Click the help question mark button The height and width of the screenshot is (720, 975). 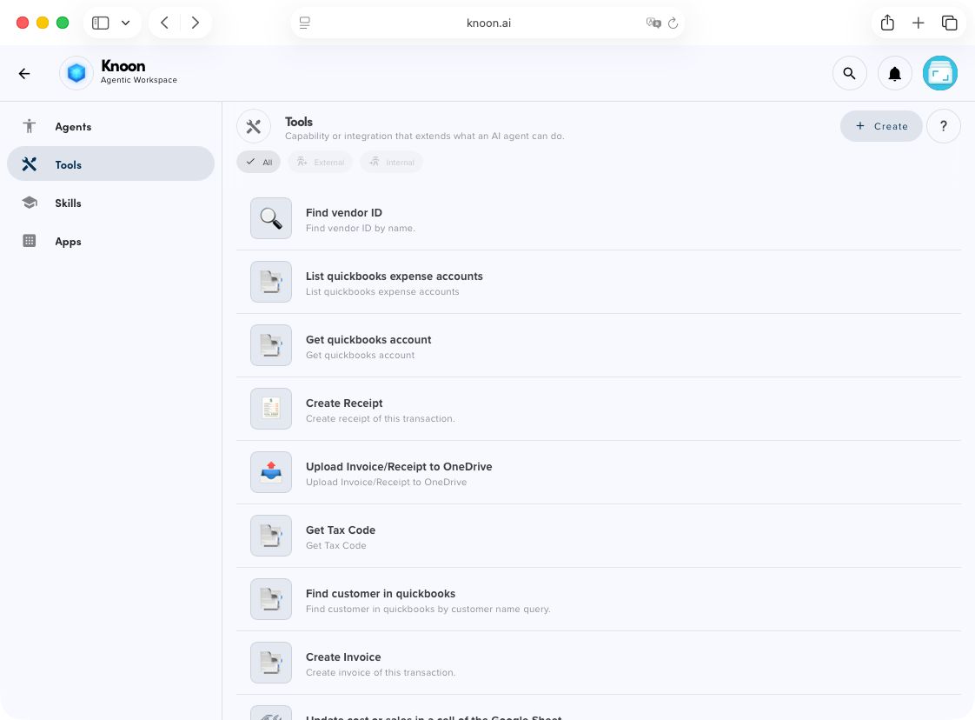pos(943,126)
